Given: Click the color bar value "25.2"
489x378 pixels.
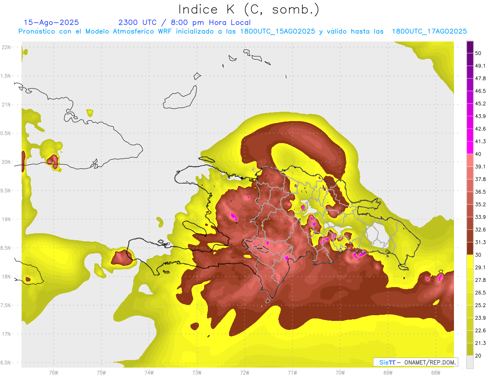Looking at the screenshot, I should click(480, 305).
